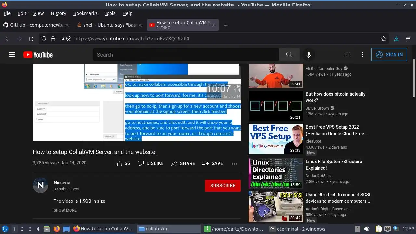This screenshot has height=234, width=416.
Task: Bookmark this page with star icon
Action: [384, 39]
